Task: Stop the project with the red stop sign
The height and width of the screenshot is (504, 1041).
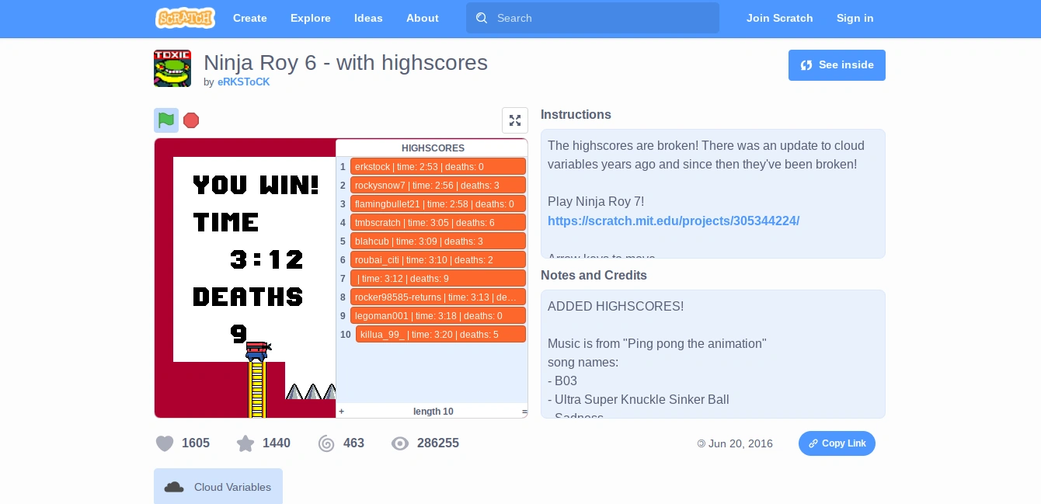Action: (x=191, y=120)
